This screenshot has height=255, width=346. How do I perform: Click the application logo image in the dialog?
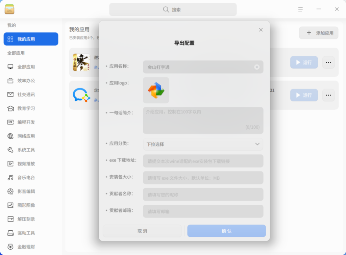click(156, 90)
